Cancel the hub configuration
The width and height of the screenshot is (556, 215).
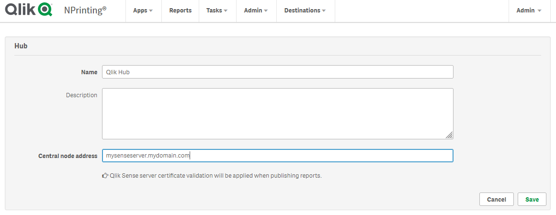[x=496, y=199]
